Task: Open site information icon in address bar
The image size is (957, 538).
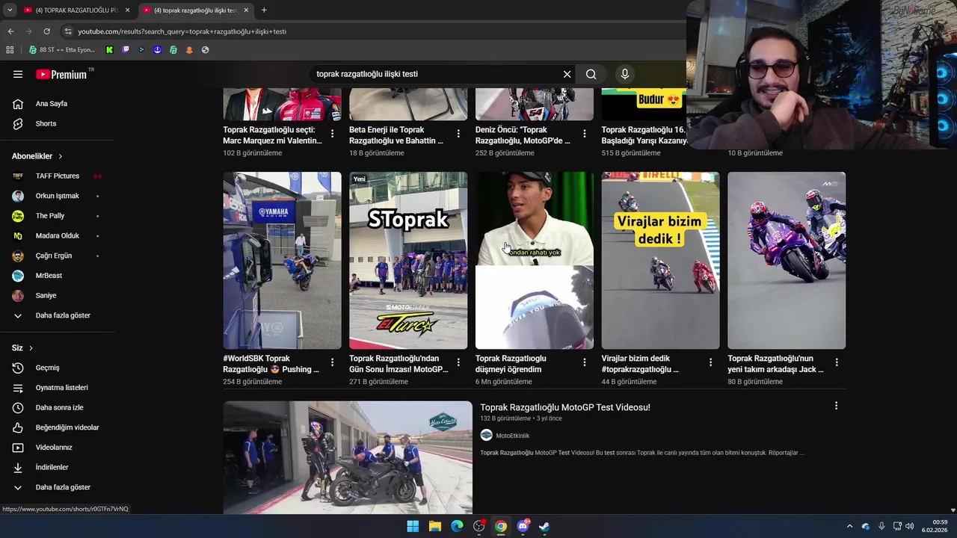Action: point(68,31)
